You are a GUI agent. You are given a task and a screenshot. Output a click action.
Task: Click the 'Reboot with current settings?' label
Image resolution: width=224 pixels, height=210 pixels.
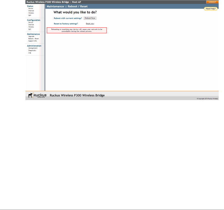[68, 18]
